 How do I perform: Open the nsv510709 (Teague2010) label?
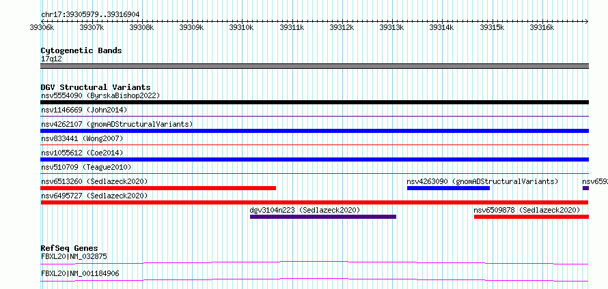[x=86, y=167]
